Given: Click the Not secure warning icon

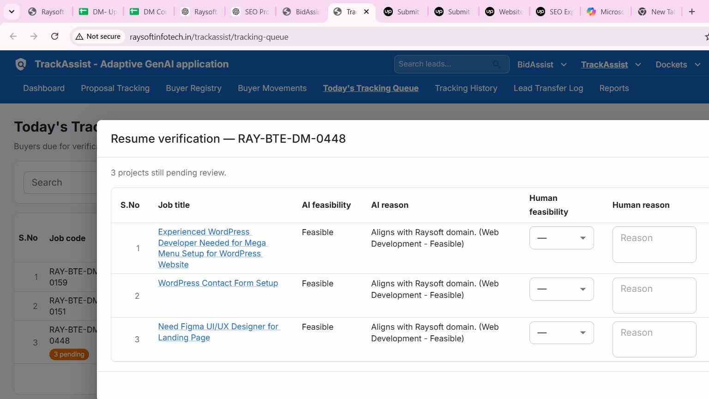Looking at the screenshot, I should tap(79, 36).
